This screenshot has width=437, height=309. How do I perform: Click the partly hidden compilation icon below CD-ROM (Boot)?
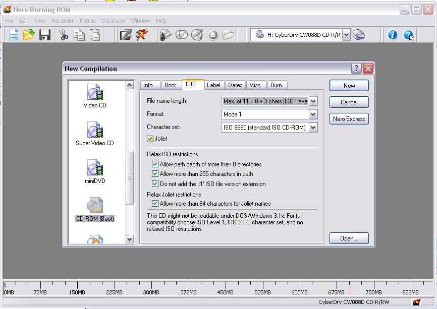pyautogui.click(x=95, y=239)
